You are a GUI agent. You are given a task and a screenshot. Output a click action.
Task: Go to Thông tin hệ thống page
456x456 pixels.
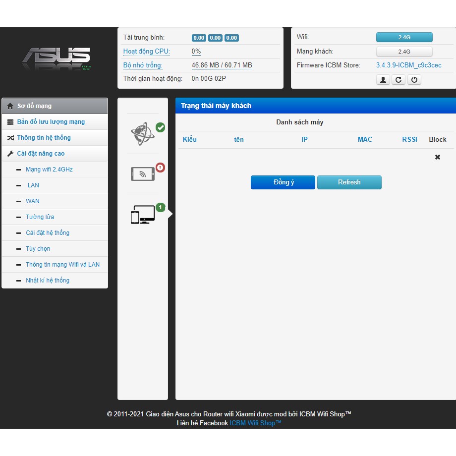[x=44, y=138]
